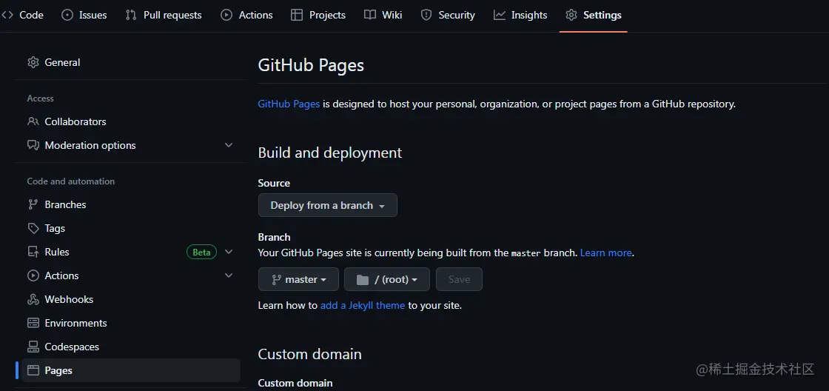The image size is (829, 391).
Task: Click the Insights graph icon
Action: 499,15
